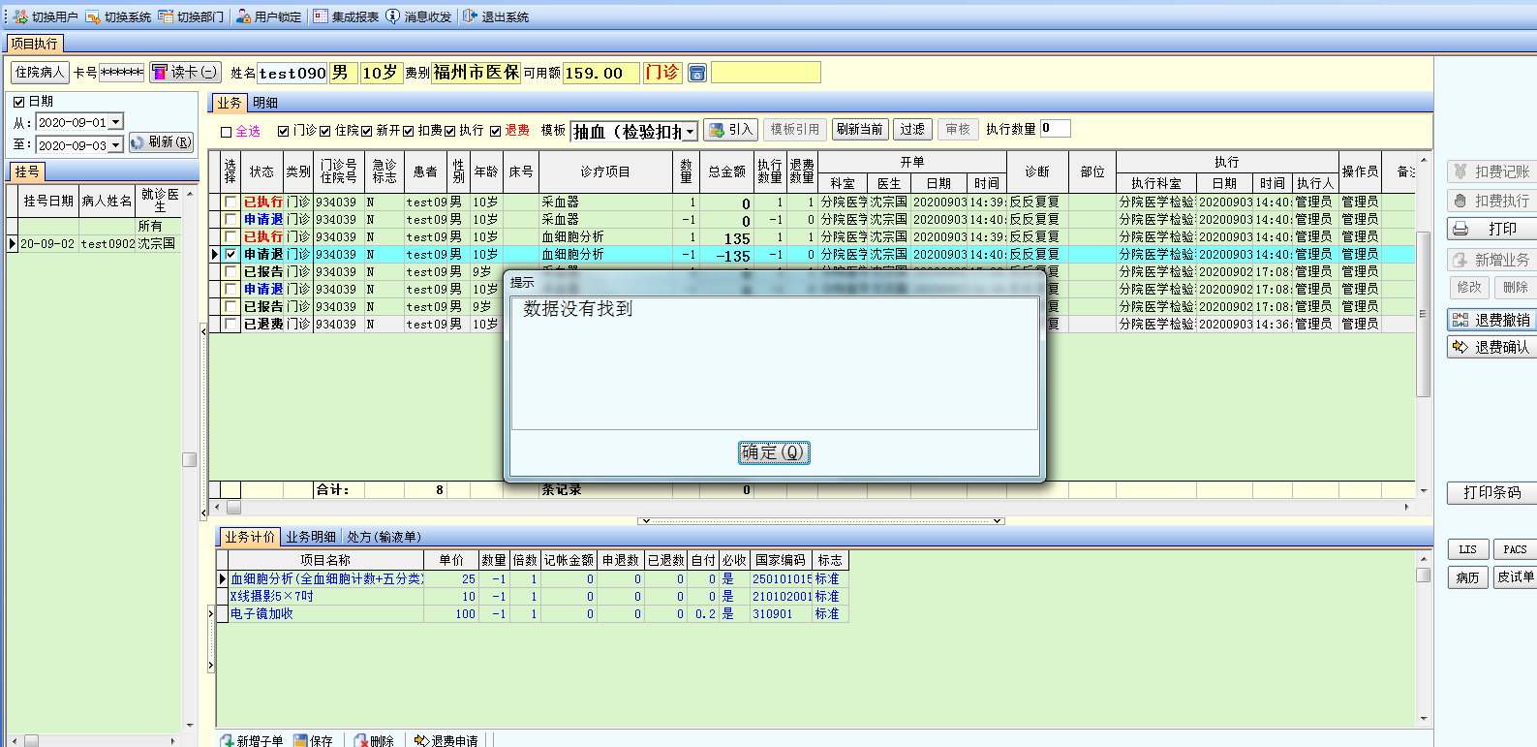This screenshot has width=1537, height=747.
Task: Click the 皮试单 skin test button
Action: pyautogui.click(x=1515, y=577)
